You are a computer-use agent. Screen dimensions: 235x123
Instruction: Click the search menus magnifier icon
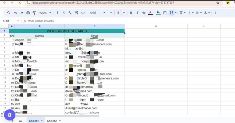9,13
